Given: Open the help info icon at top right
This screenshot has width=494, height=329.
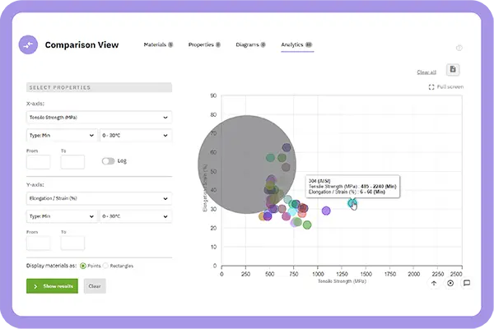Looking at the screenshot, I should [459, 48].
